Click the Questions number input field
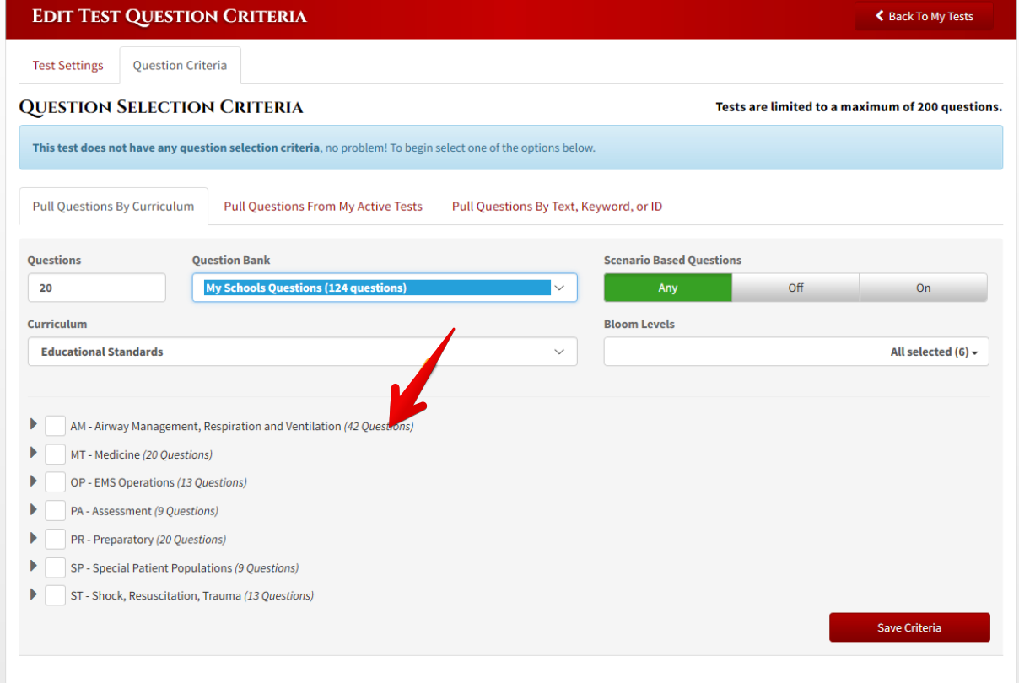This screenshot has width=1019, height=683. tap(97, 288)
